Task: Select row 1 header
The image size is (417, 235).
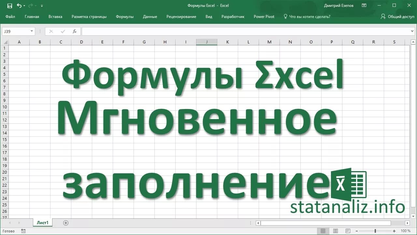Action: (5, 48)
